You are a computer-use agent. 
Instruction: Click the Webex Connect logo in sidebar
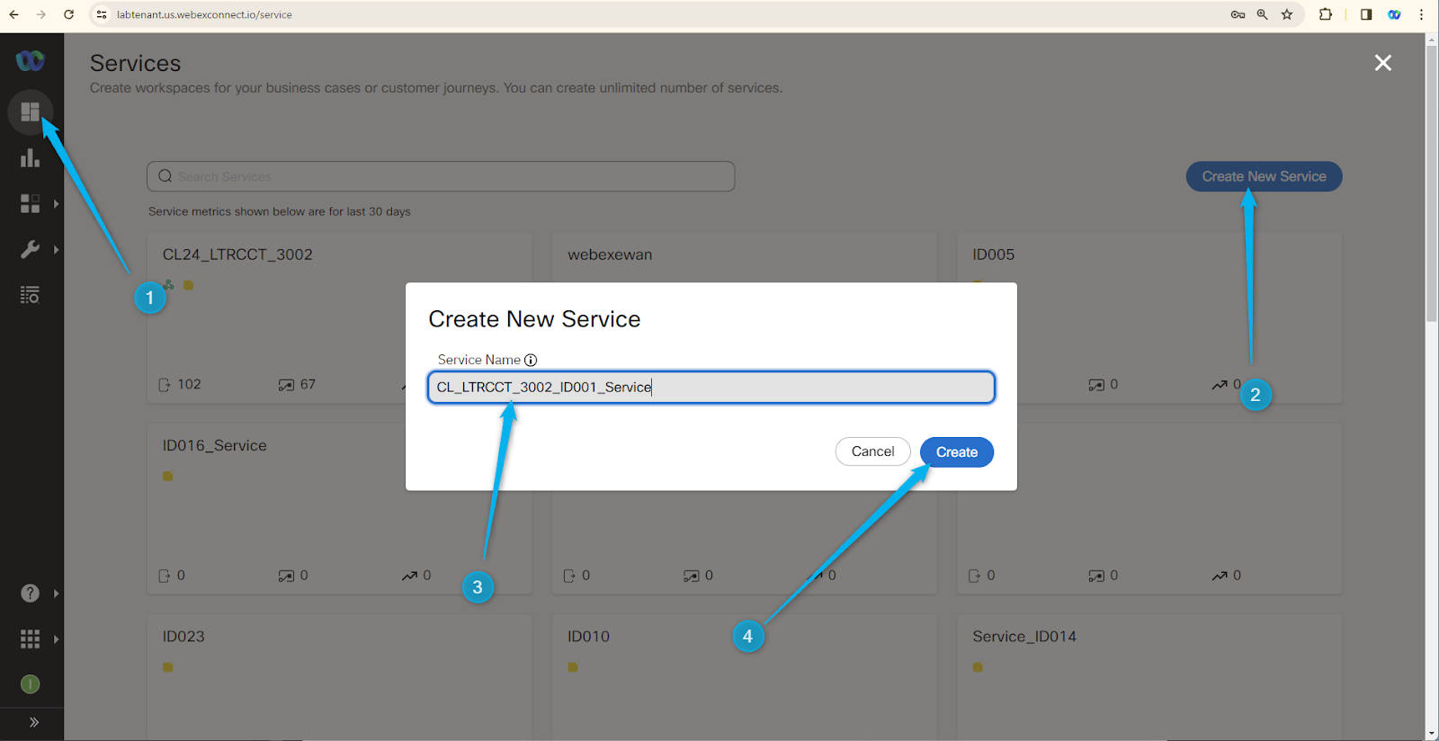(x=30, y=60)
